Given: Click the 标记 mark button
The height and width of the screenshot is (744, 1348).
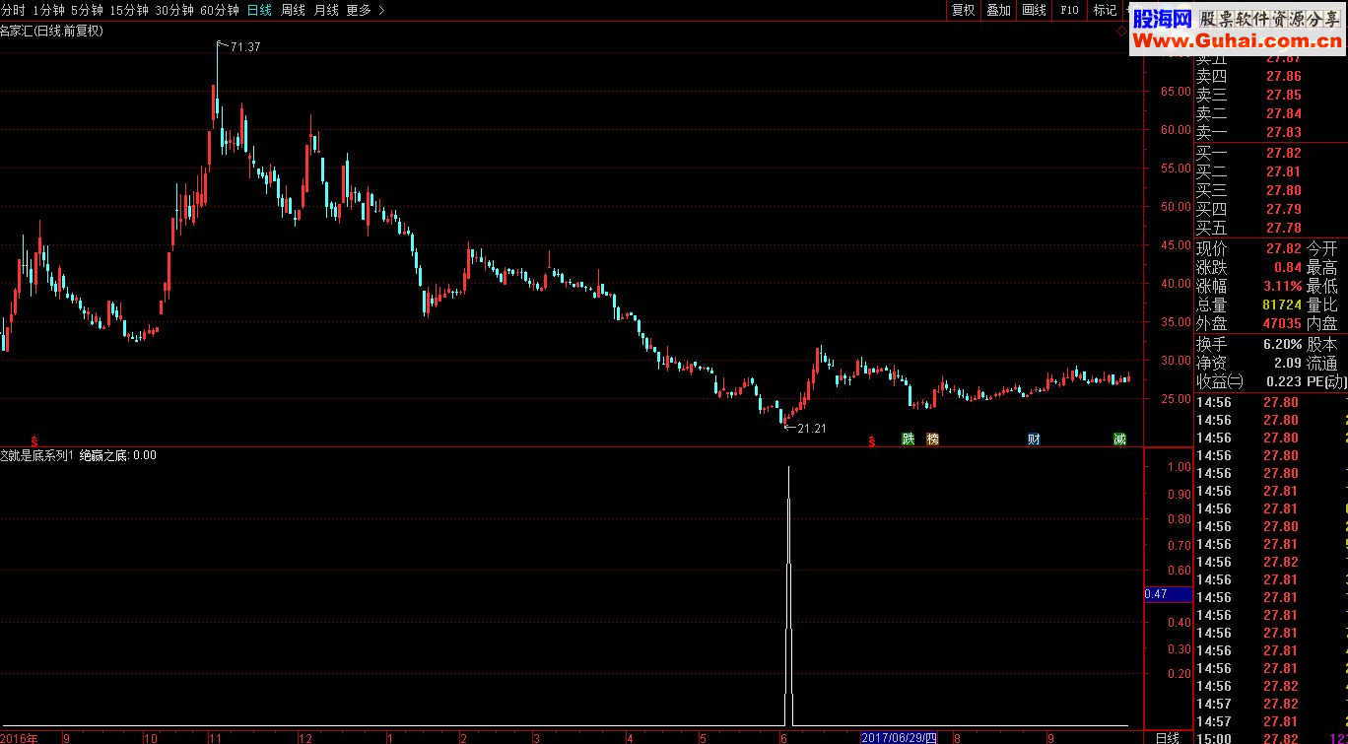Looking at the screenshot, I should [x=1105, y=10].
